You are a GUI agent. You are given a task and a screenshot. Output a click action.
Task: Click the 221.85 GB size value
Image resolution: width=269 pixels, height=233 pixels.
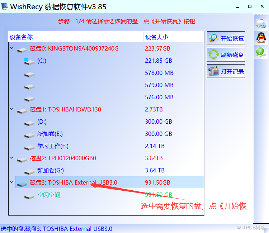click(159, 61)
